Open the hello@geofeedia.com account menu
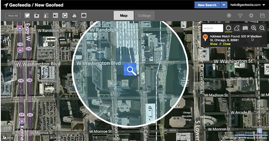 pyautogui.click(x=247, y=5)
